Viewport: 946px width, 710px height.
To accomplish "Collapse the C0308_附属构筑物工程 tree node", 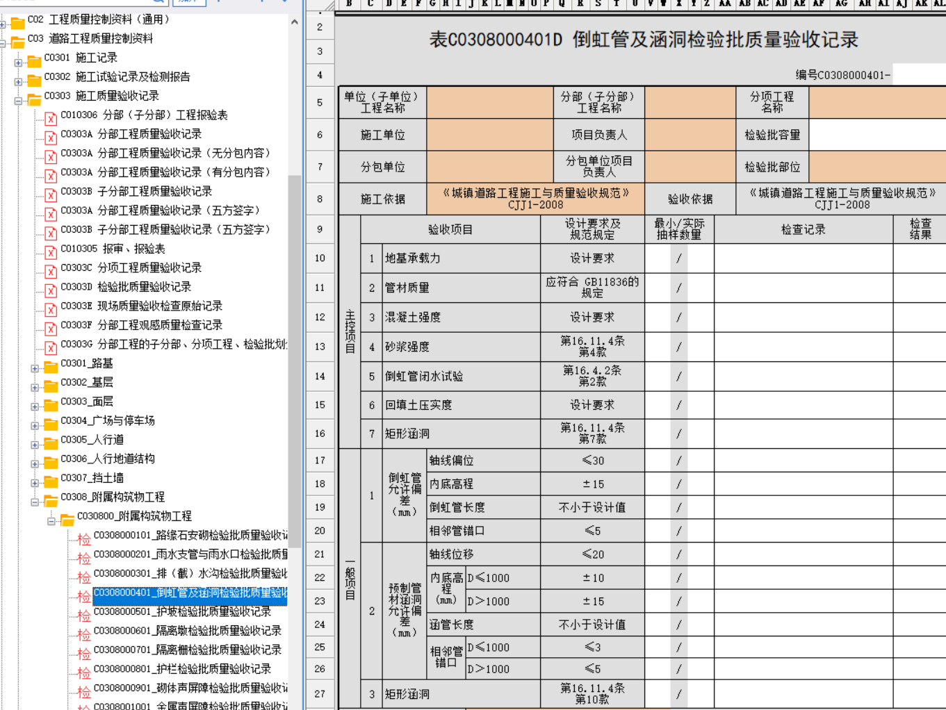I will [35, 502].
